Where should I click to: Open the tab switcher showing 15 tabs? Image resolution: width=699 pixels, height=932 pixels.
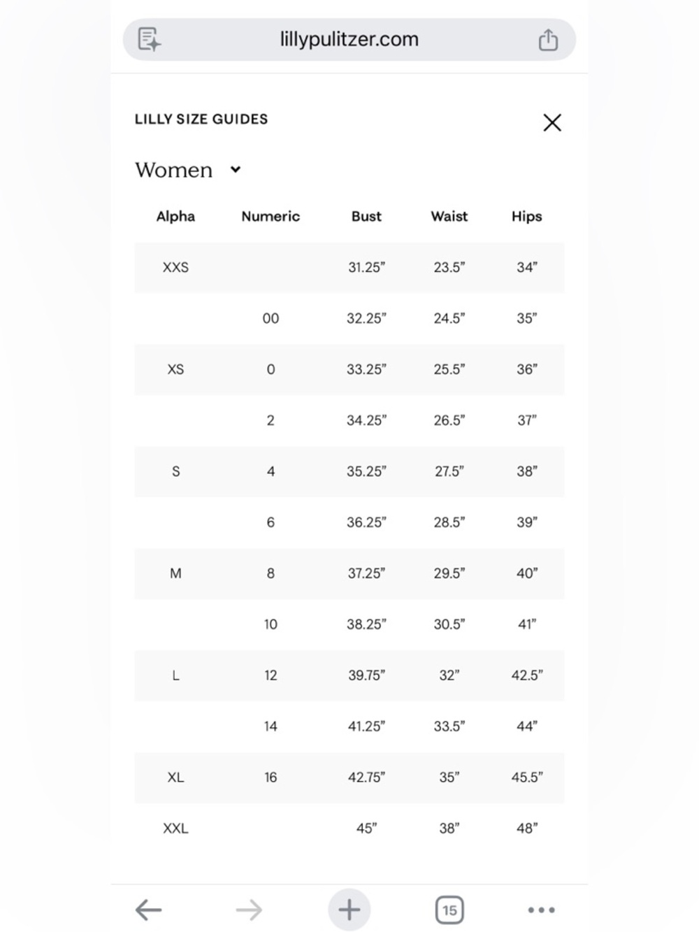449,910
